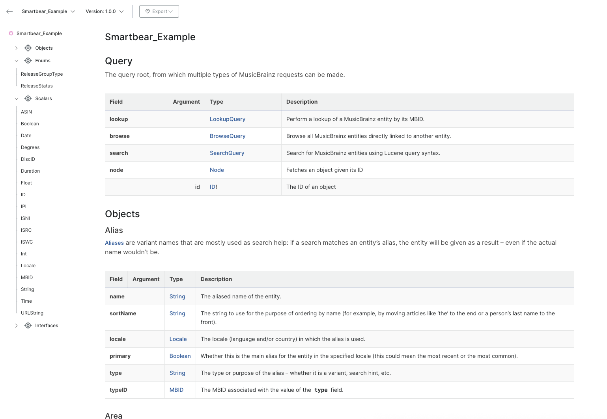Click the Locale type link in the Alias table

178,339
